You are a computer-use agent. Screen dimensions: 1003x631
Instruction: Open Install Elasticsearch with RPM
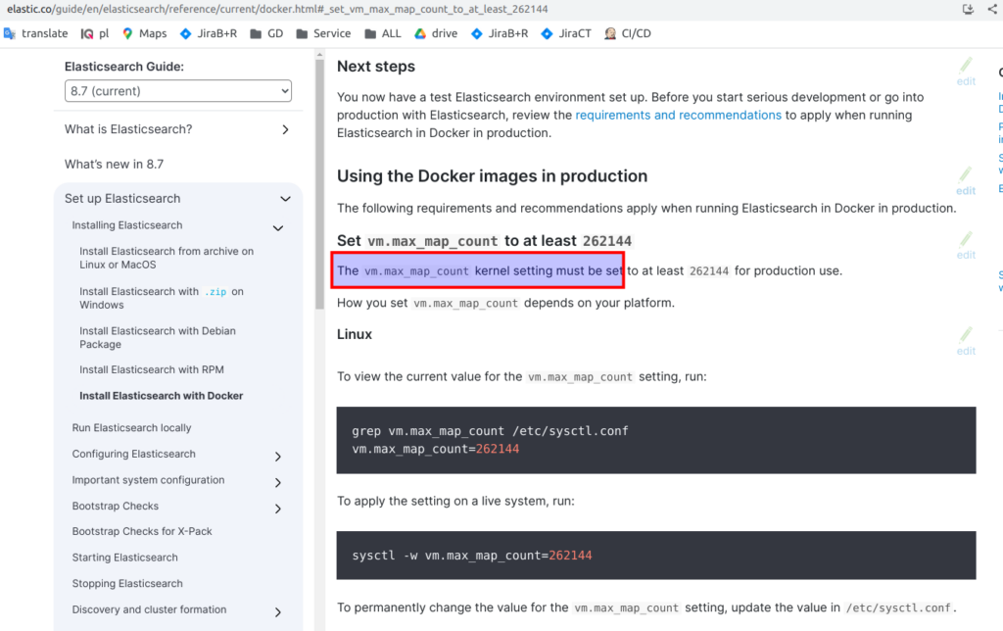tap(152, 370)
